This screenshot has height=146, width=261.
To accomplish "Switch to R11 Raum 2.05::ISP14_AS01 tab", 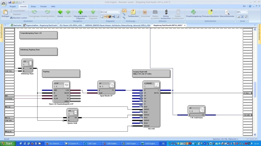I will point(71,25).
